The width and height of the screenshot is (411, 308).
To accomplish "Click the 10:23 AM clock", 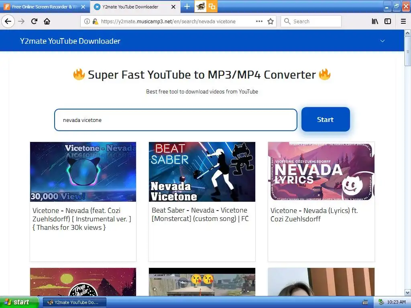I will [x=396, y=302].
